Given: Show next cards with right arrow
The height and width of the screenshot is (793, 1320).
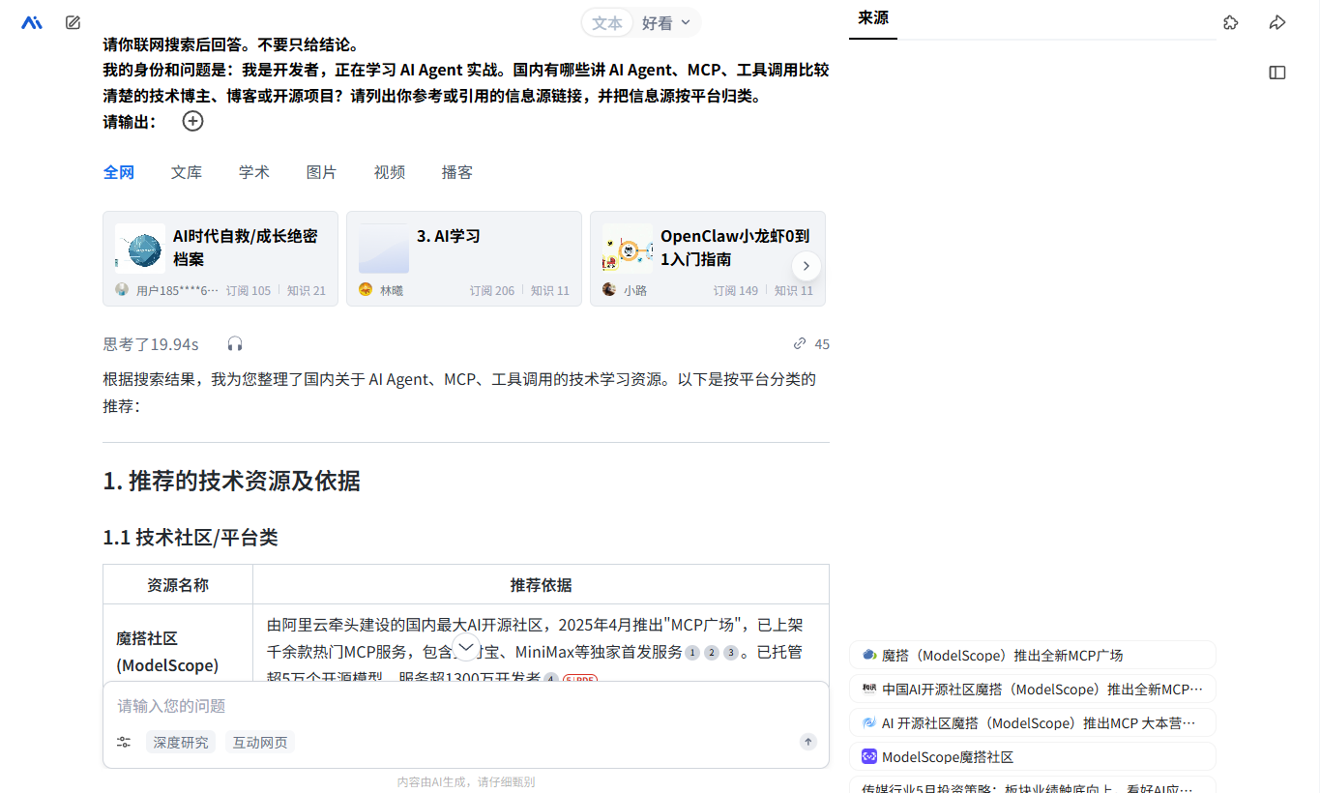Looking at the screenshot, I should [x=807, y=266].
